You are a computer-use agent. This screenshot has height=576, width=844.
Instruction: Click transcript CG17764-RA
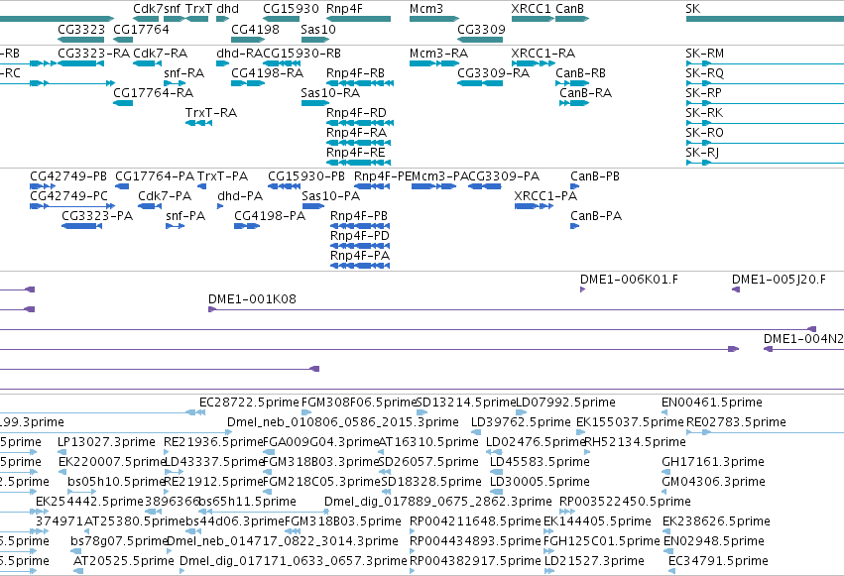pyautogui.click(x=153, y=93)
